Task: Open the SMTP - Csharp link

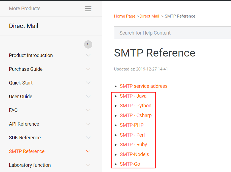Action: [x=136, y=115]
